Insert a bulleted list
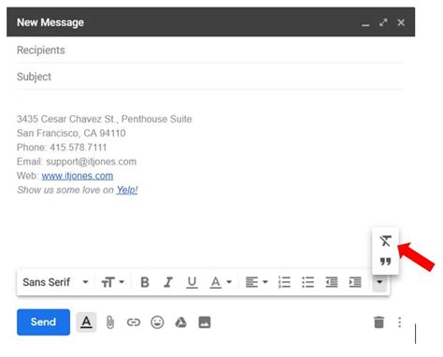Image resolution: width=443 pixels, height=357 pixels. coord(307,282)
